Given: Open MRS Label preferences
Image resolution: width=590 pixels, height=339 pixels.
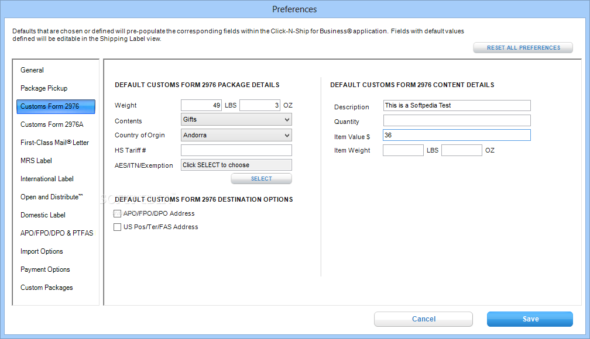Looking at the screenshot, I should (x=36, y=161).
